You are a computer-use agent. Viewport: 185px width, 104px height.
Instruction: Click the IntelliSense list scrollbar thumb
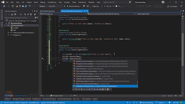138,84
